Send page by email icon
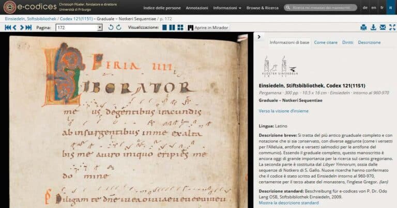397x208 pixels. point(383,27)
